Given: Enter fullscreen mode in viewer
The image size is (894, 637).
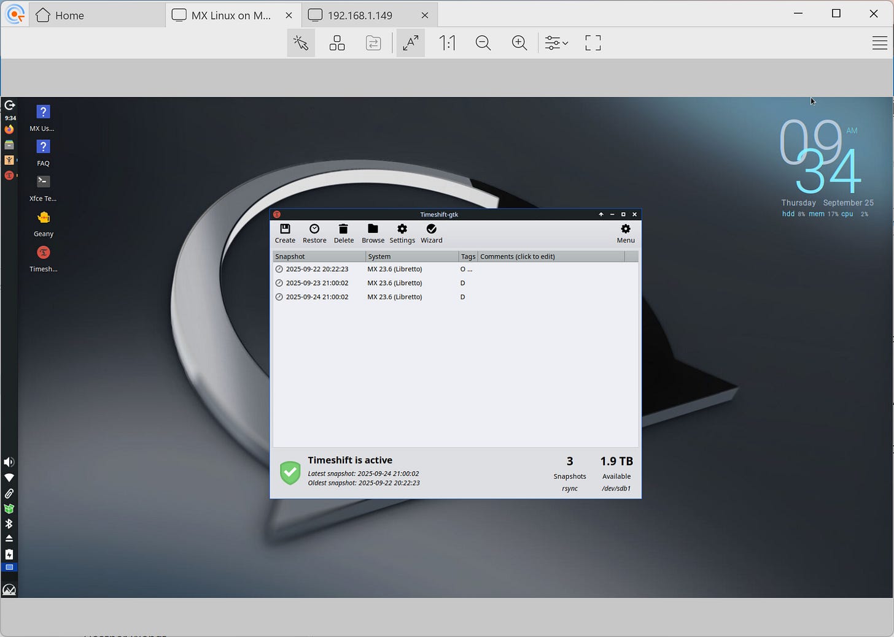Looking at the screenshot, I should 593,43.
